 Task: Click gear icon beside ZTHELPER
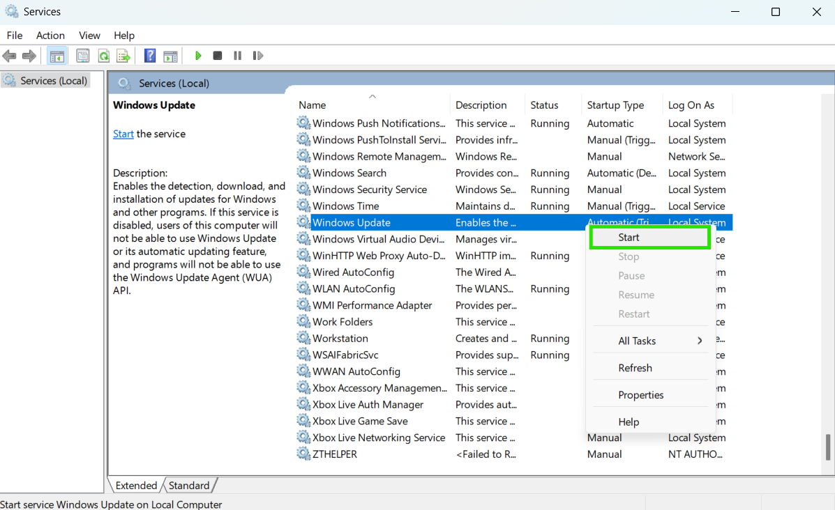[303, 454]
